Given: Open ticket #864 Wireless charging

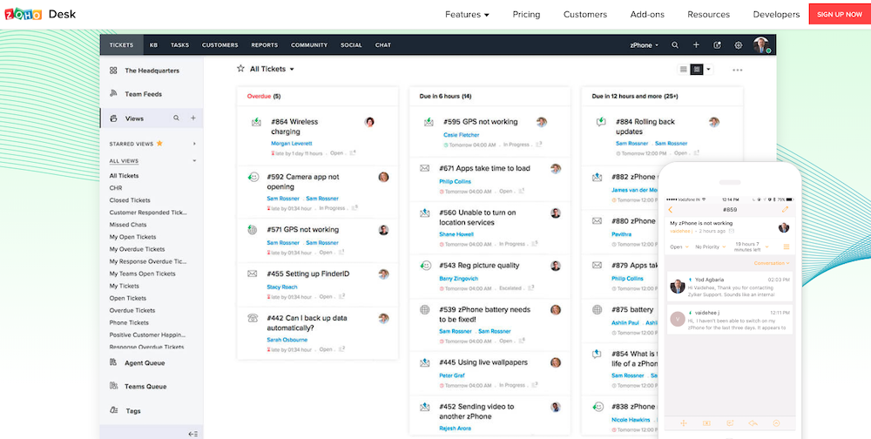Looking at the screenshot, I should 294,126.
